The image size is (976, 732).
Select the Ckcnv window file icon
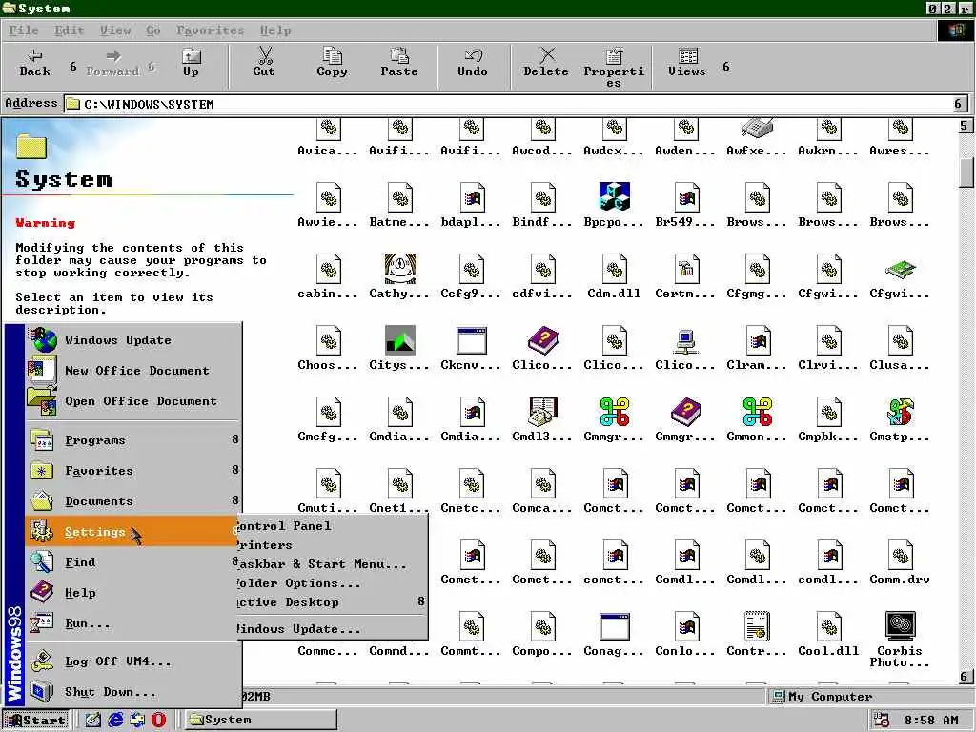[x=471, y=340]
